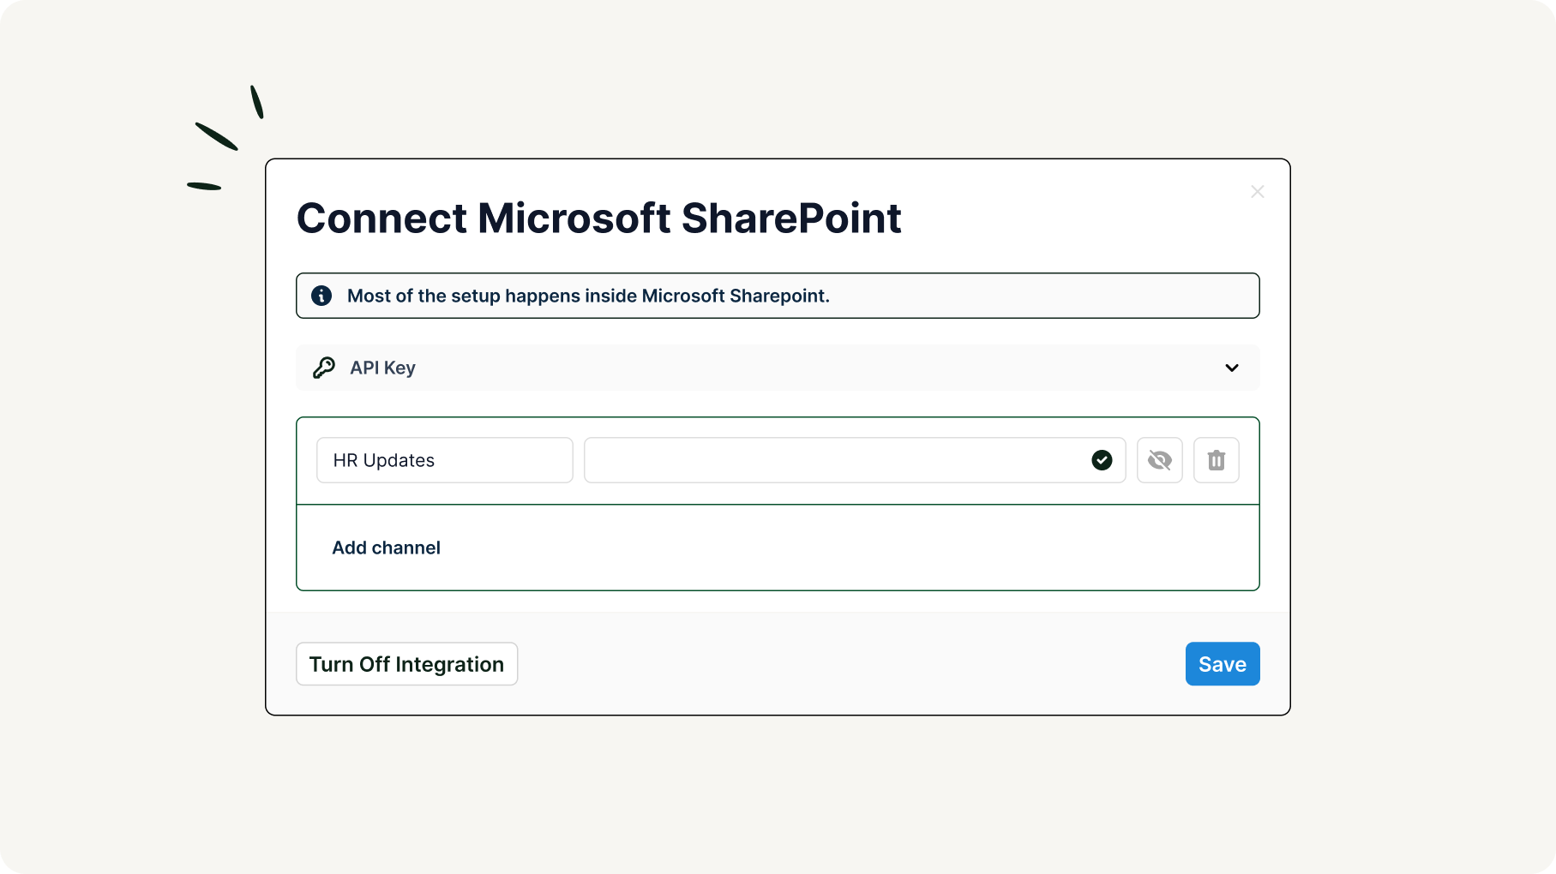Viewport: 1556px width, 874px height.
Task: Click Turn Off Integration button
Action: pos(407,664)
